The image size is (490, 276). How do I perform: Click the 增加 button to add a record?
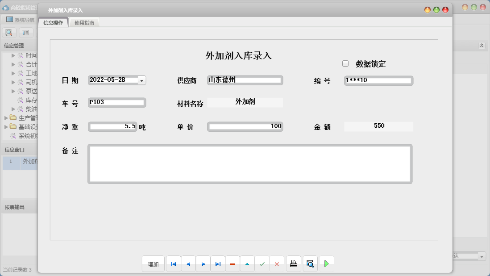pyautogui.click(x=153, y=264)
